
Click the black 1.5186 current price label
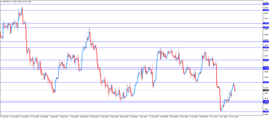coord(266,91)
